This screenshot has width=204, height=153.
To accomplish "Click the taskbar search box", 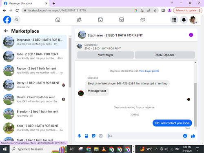I will coord(38,149).
